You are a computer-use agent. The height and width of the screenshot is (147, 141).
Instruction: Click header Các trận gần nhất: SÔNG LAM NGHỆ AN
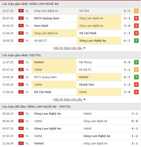[30, 4]
